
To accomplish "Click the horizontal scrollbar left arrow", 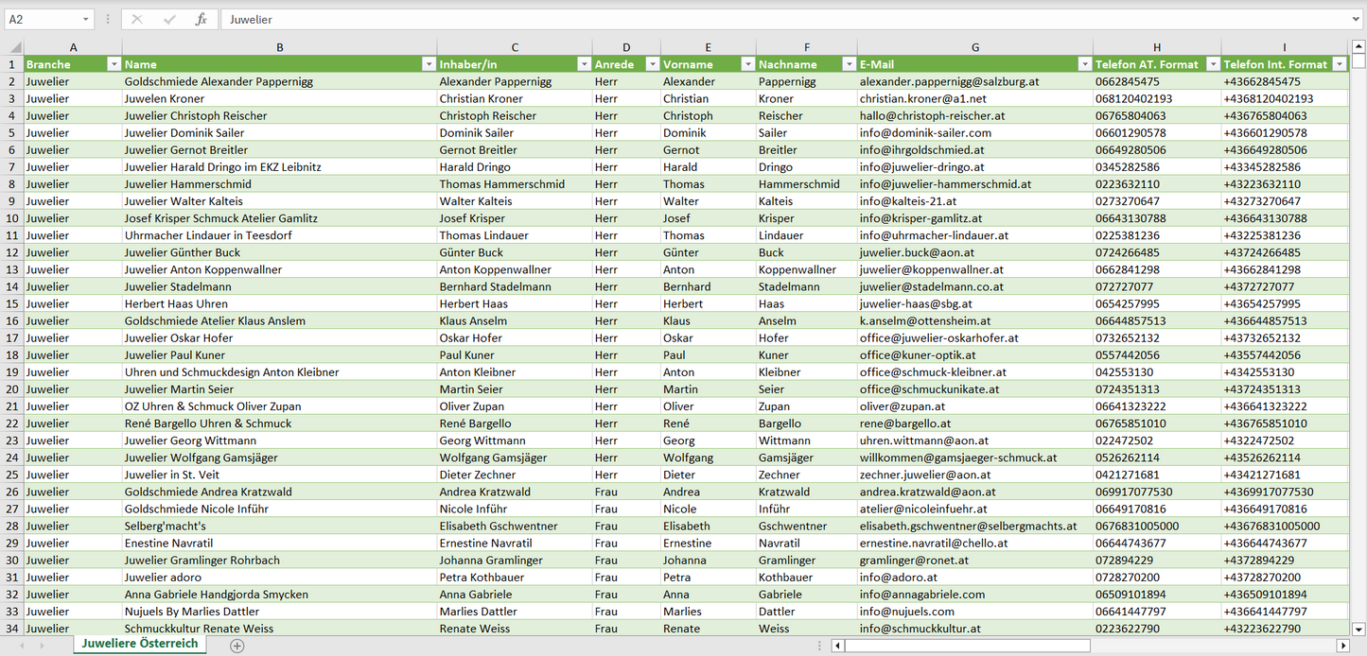I will pyautogui.click(x=837, y=646).
